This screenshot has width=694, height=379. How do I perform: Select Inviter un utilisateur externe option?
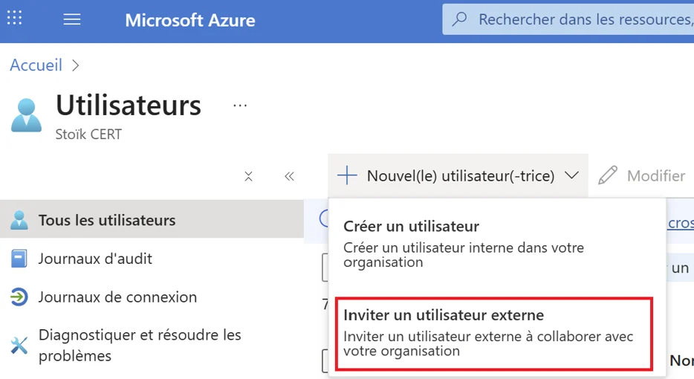click(x=444, y=315)
